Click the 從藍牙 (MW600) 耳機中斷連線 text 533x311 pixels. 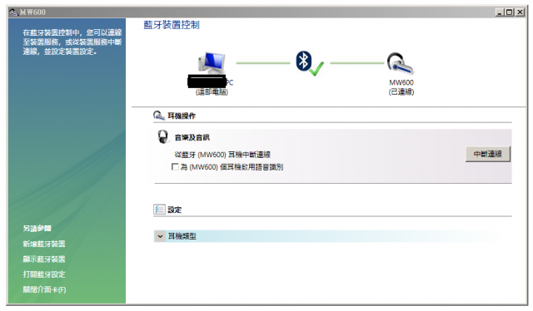[222, 155]
